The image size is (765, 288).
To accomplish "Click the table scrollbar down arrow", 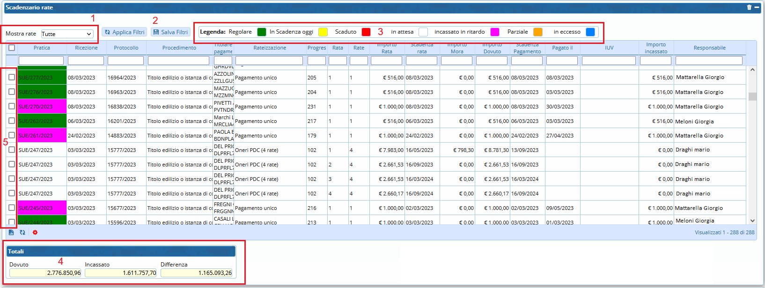I will pyautogui.click(x=752, y=221).
